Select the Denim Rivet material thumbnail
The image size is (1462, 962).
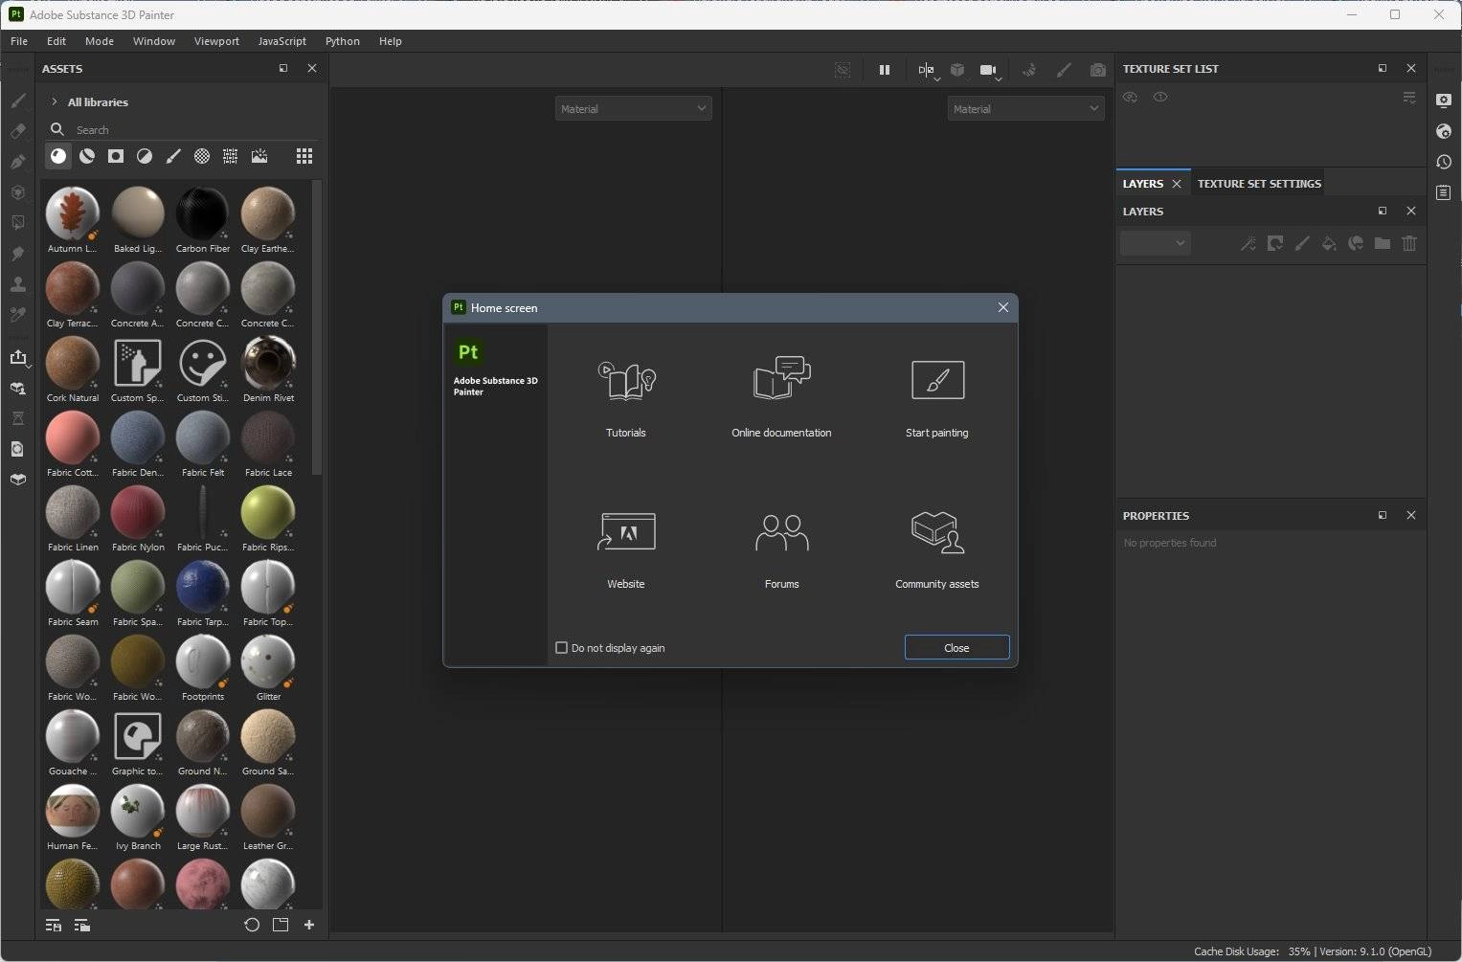click(268, 363)
